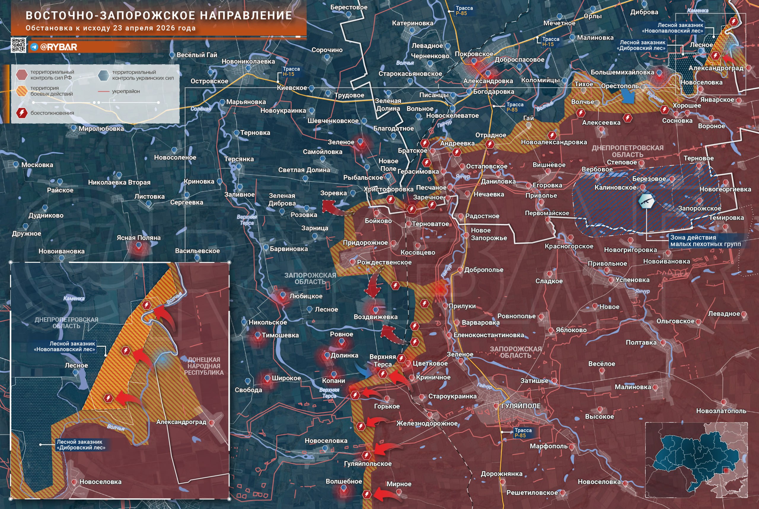
Task: Click the red settlement pin at Александроград in inset
Action: click(x=212, y=422)
